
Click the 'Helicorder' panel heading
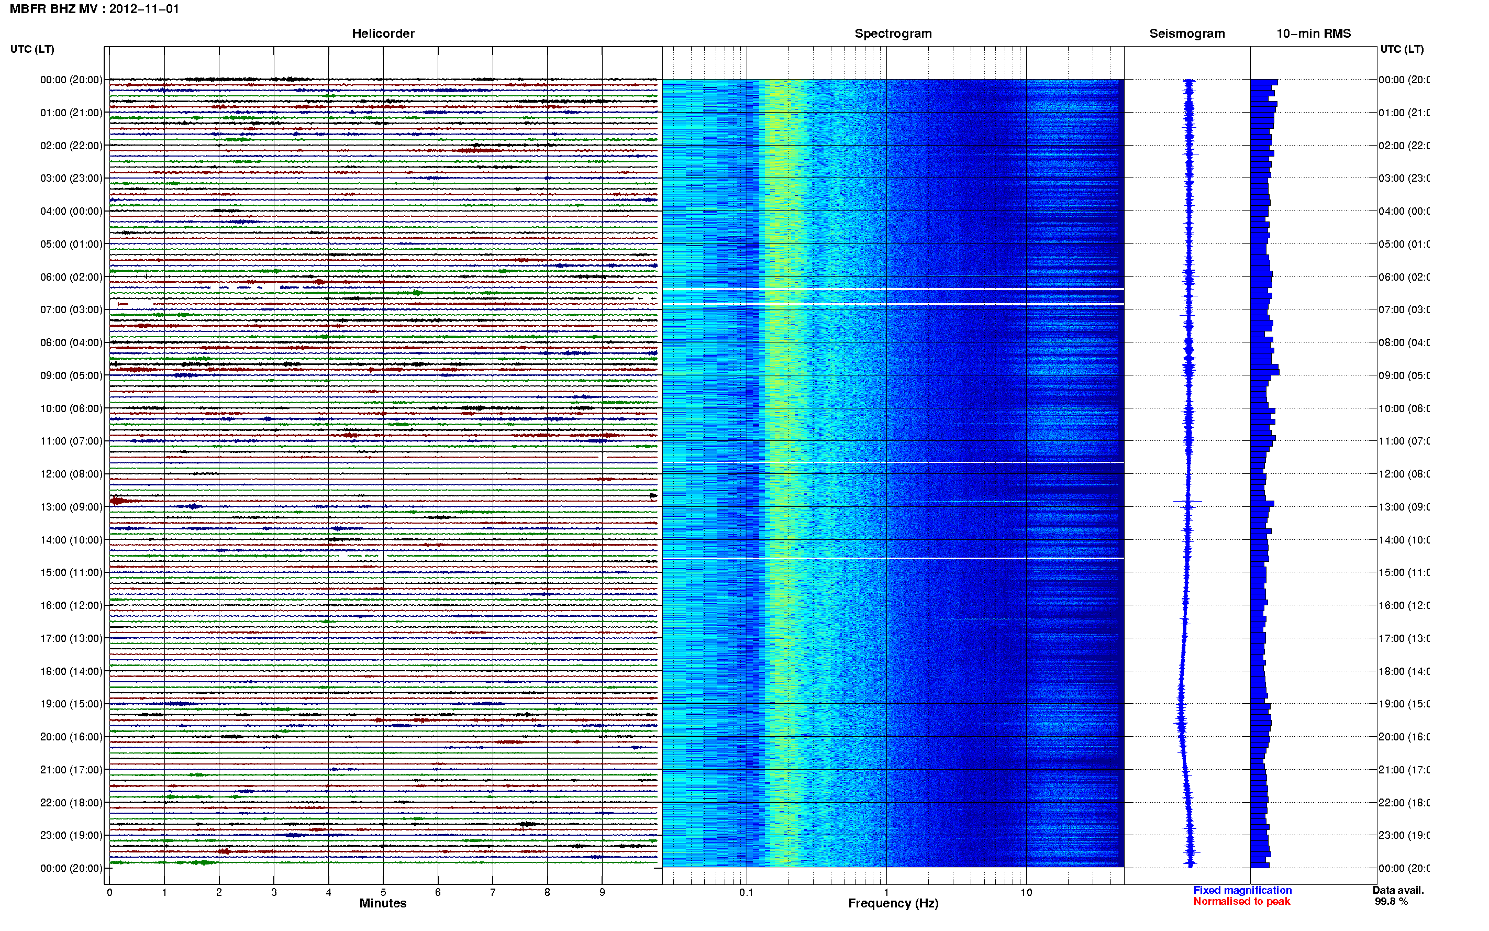click(x=383, y=34)
